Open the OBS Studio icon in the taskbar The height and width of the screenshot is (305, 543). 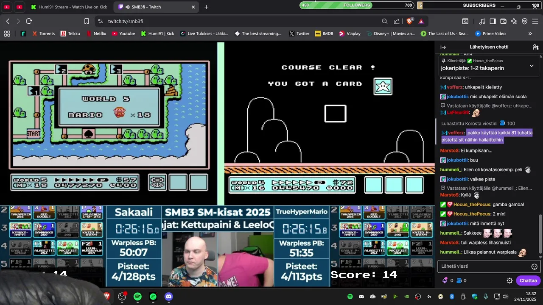point(122,297)
